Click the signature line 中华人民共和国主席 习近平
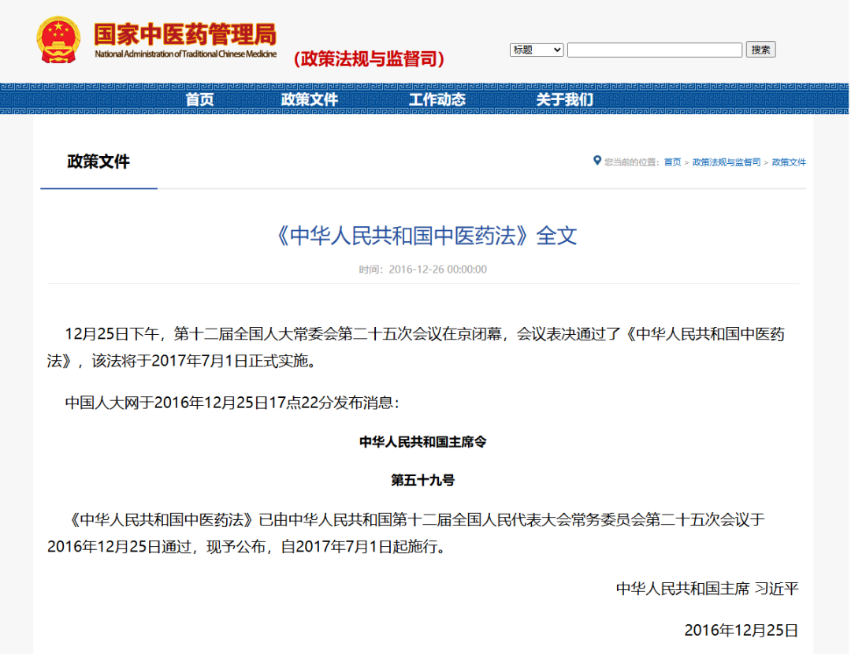Viewport: 851px width, 654px height. [x=707, y=589]
